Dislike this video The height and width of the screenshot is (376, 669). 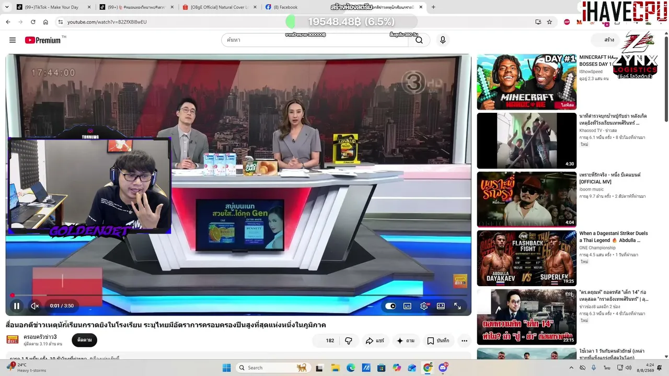(349, 340)
